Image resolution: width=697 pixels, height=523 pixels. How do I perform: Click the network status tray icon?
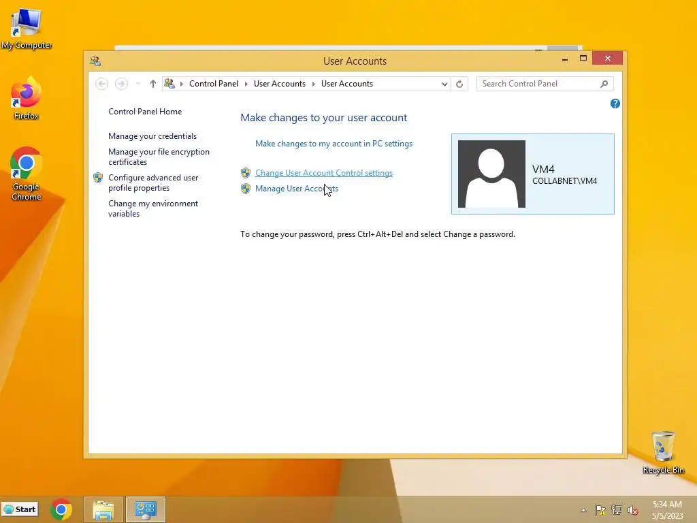click(x=617, y=510)
